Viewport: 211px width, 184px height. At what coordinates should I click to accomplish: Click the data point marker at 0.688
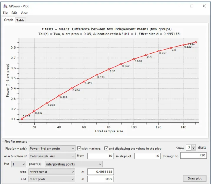point(134,59)
